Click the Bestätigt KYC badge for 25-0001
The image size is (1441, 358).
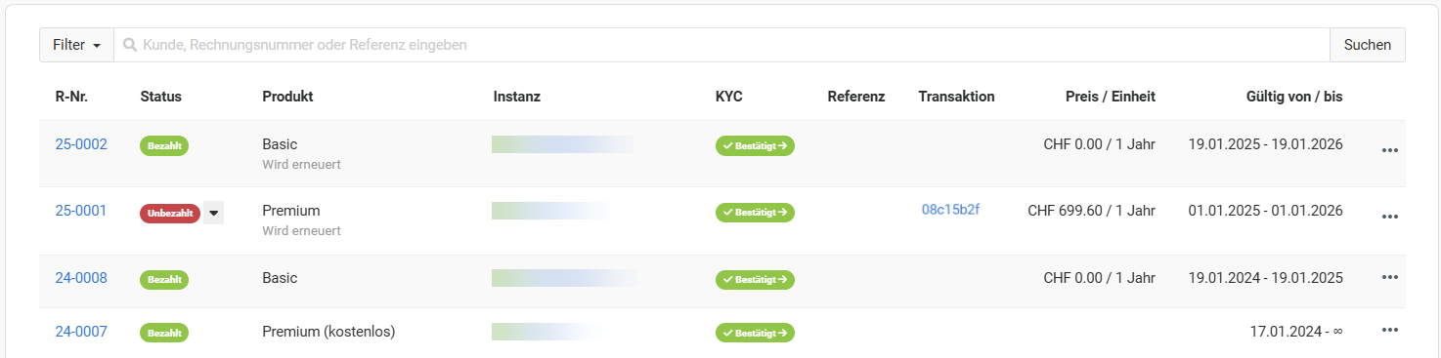click(755, 212)
